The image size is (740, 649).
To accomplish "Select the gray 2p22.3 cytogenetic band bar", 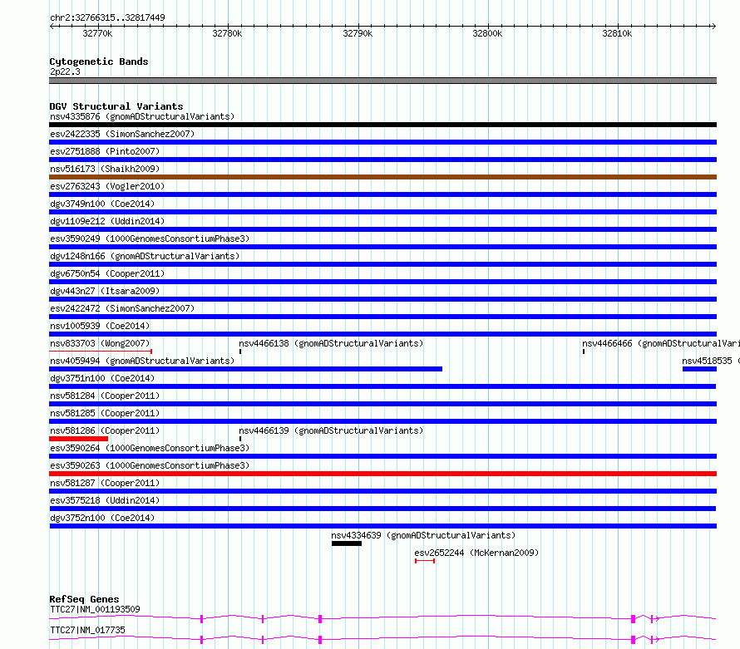I will click(x=382, y=81).
